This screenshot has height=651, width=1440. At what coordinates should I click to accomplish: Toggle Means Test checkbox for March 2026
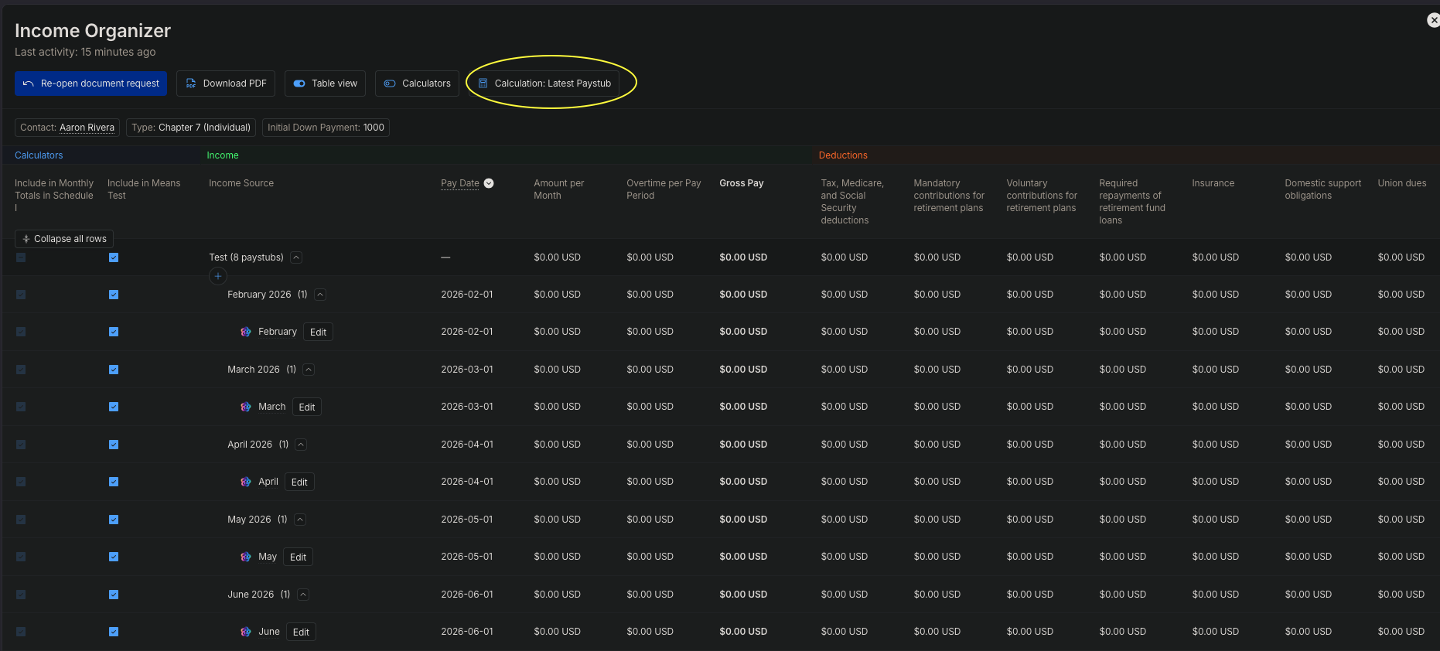[x=114, y=370]
